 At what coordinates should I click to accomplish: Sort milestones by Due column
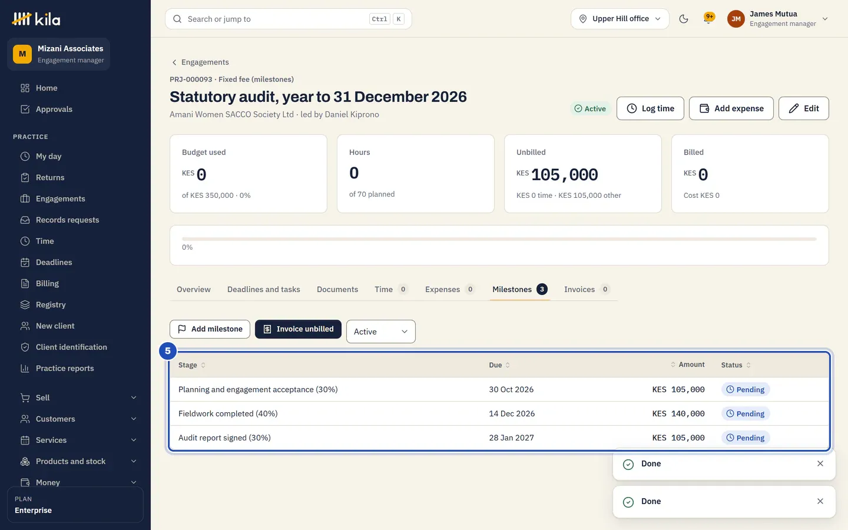point(499,365)
